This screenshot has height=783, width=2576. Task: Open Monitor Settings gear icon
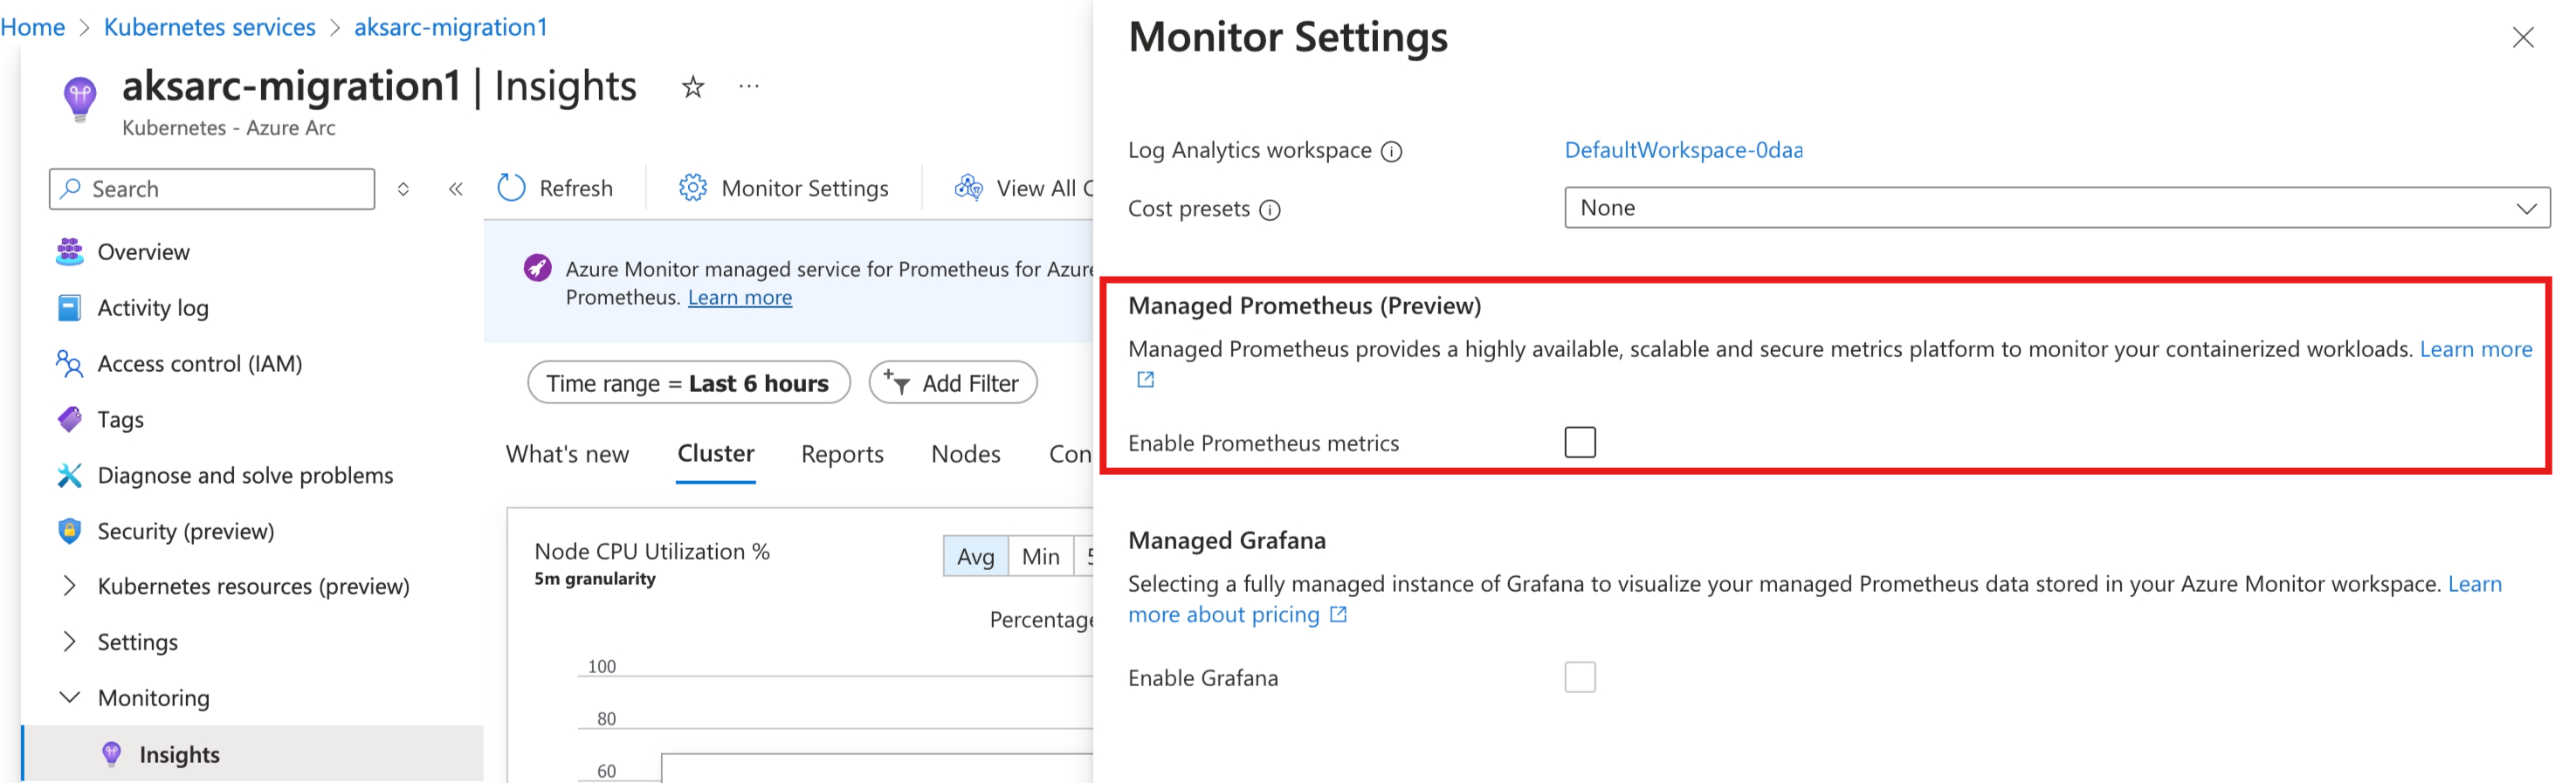pos(692,188)
